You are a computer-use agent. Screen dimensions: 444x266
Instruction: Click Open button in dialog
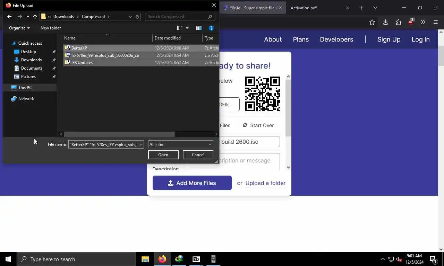163,155
